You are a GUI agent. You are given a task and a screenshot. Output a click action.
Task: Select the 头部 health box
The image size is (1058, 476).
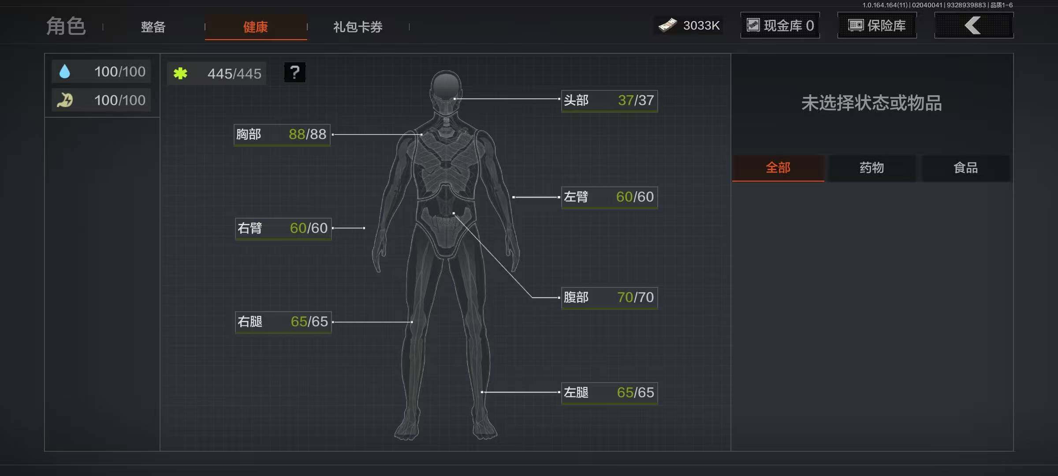609,100
